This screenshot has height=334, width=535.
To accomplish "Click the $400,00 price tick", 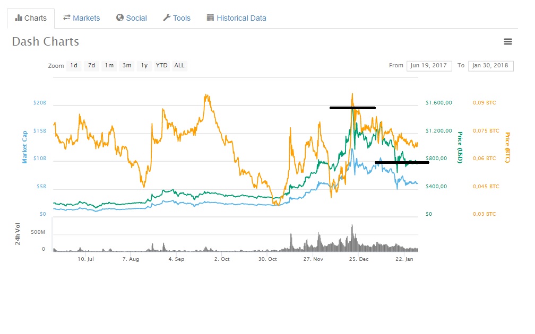I will pyautogui.click(x=436, y=187).
